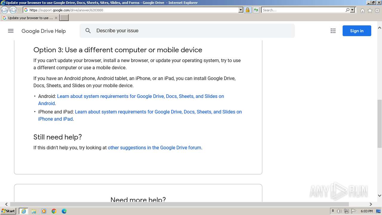This screenshot has width=382, height=215.
Task: Click the 'Describe your issue' search field
Action: coord(187,31)
